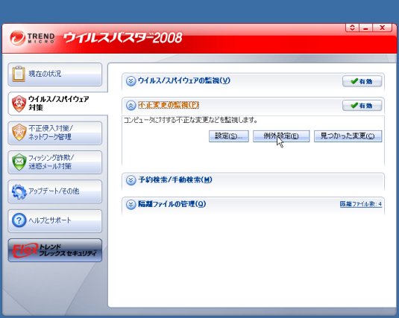This screenshot has height=318, width=399.
Task: Minimize the ウイルスバスター2008 window
Action: pos(366,28)
